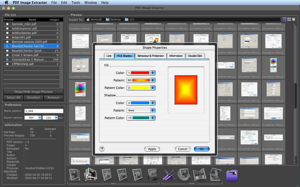Open the Double-Click tab
Screen dimensions: 300x187
[195, 56]
